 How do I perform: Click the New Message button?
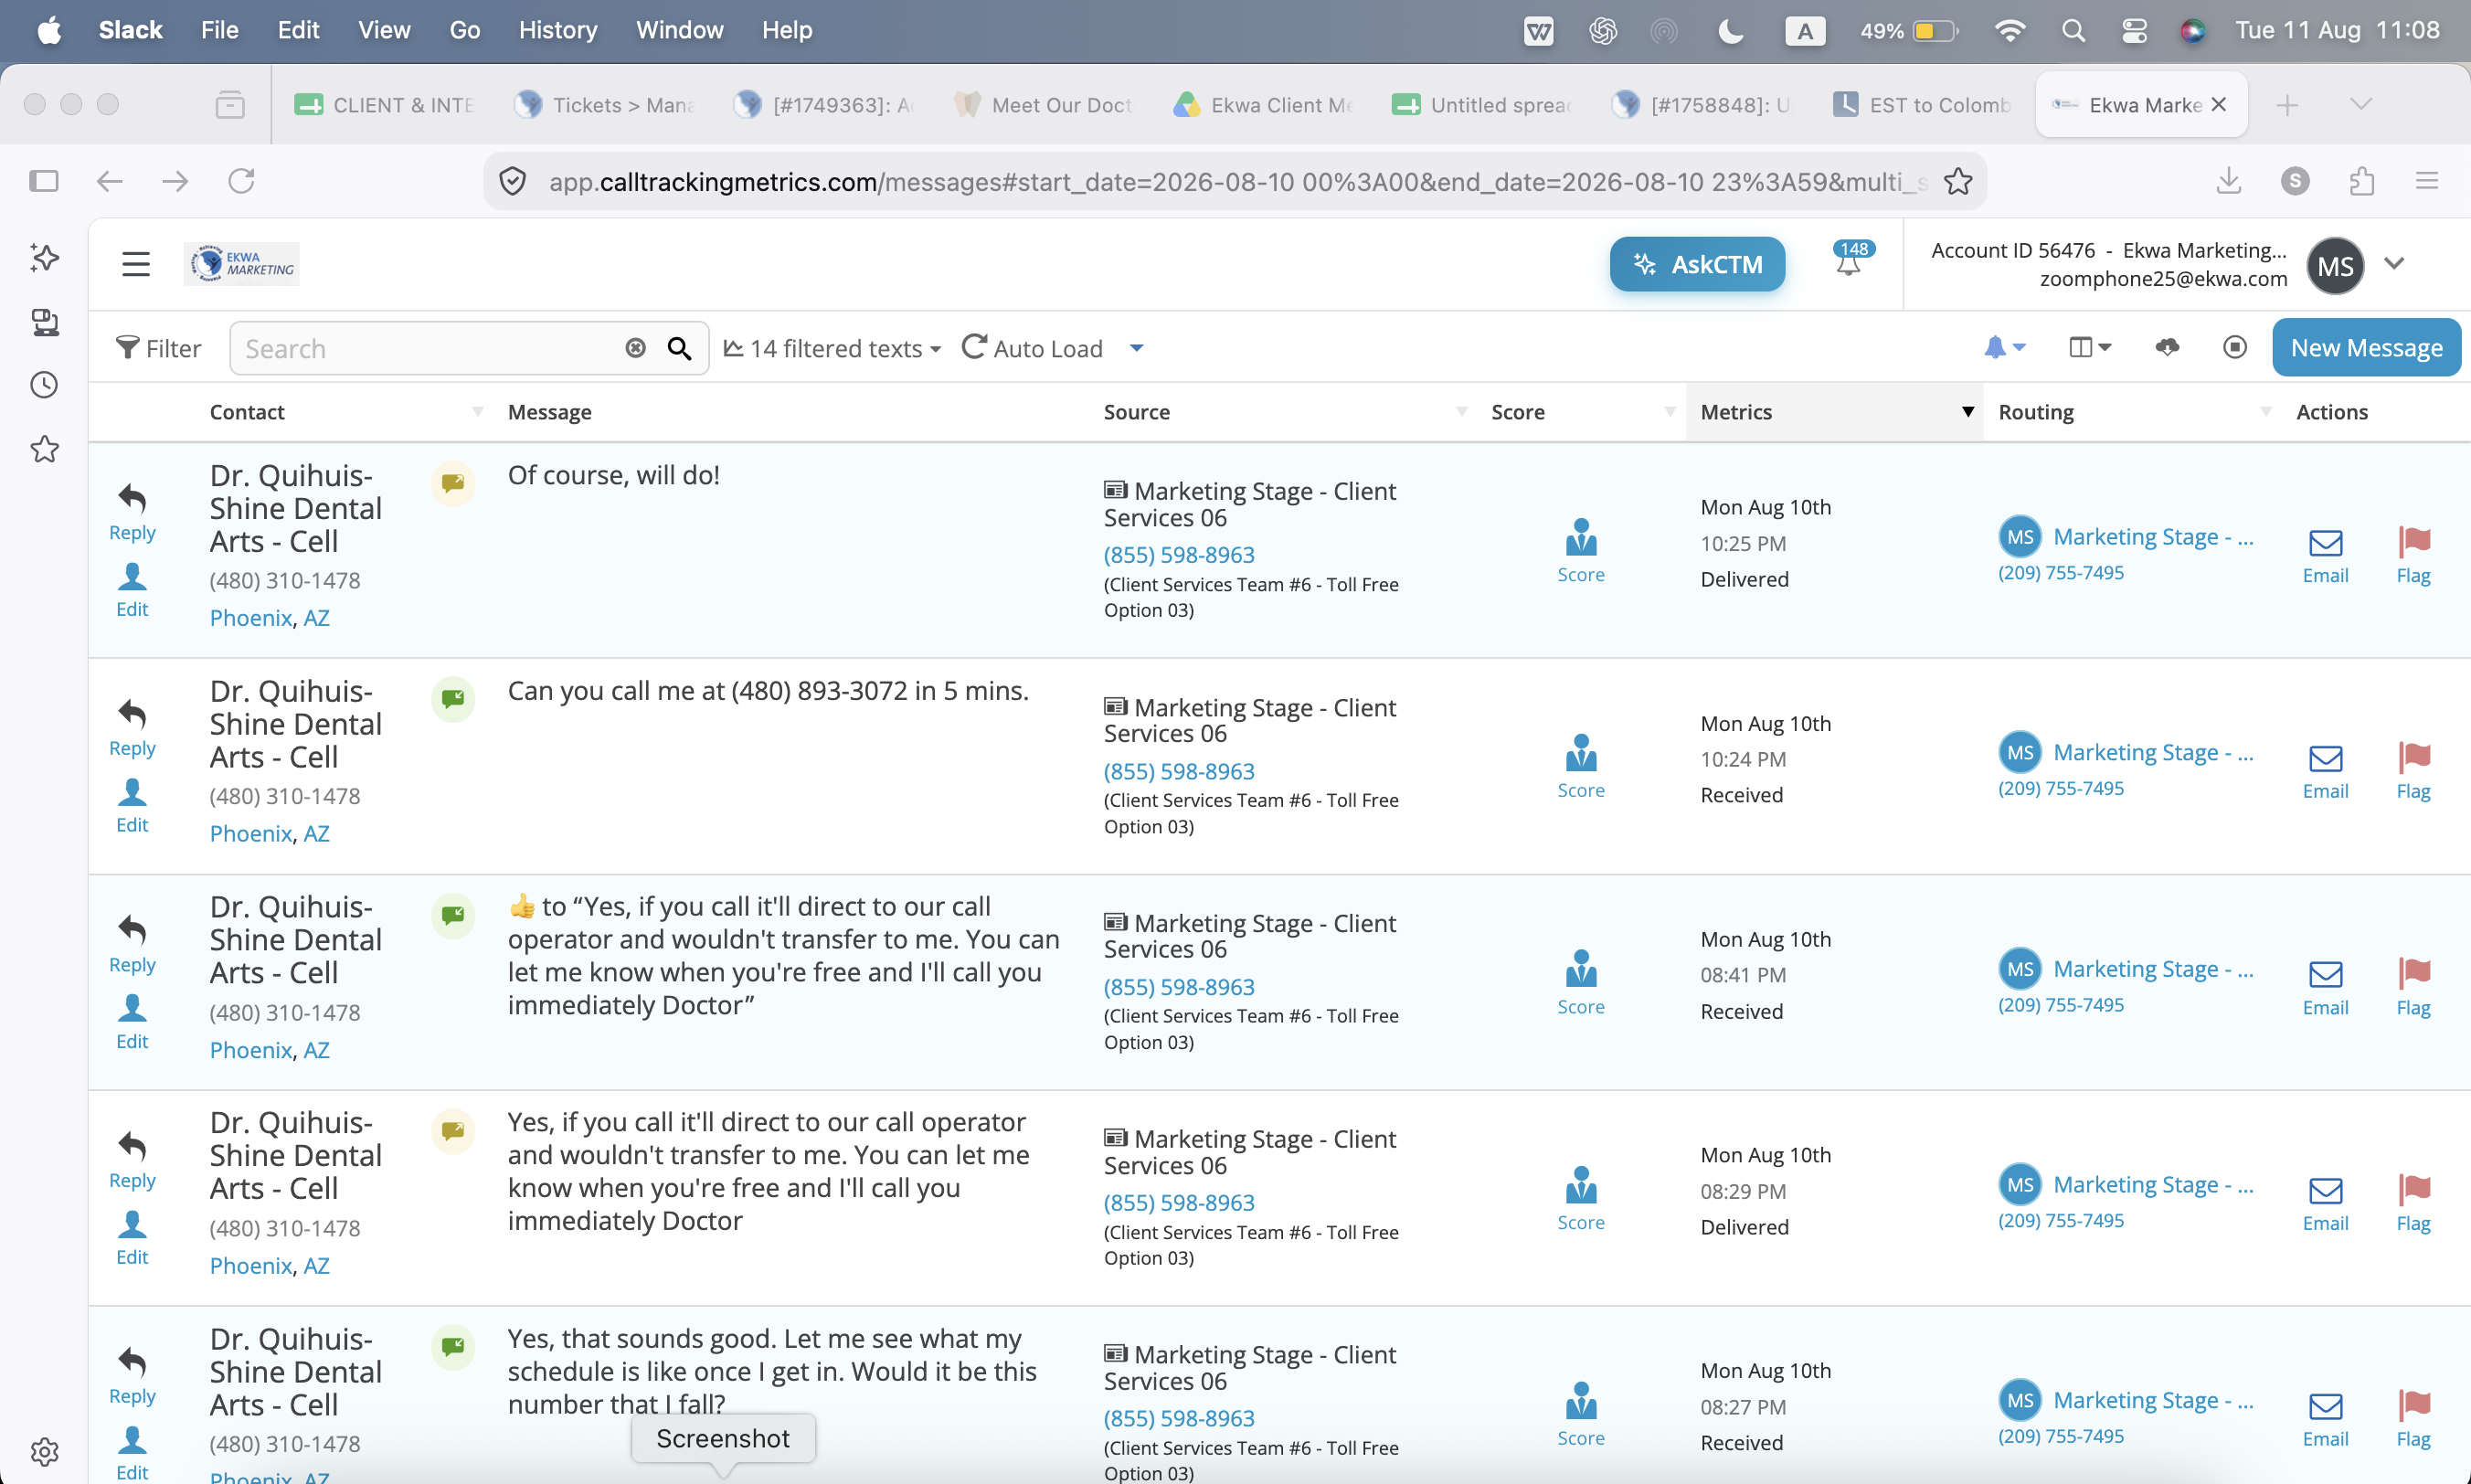2366,347
